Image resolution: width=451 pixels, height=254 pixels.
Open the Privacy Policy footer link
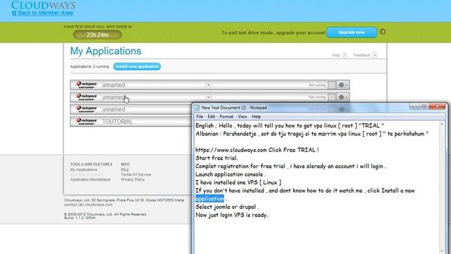pos(132,179)
